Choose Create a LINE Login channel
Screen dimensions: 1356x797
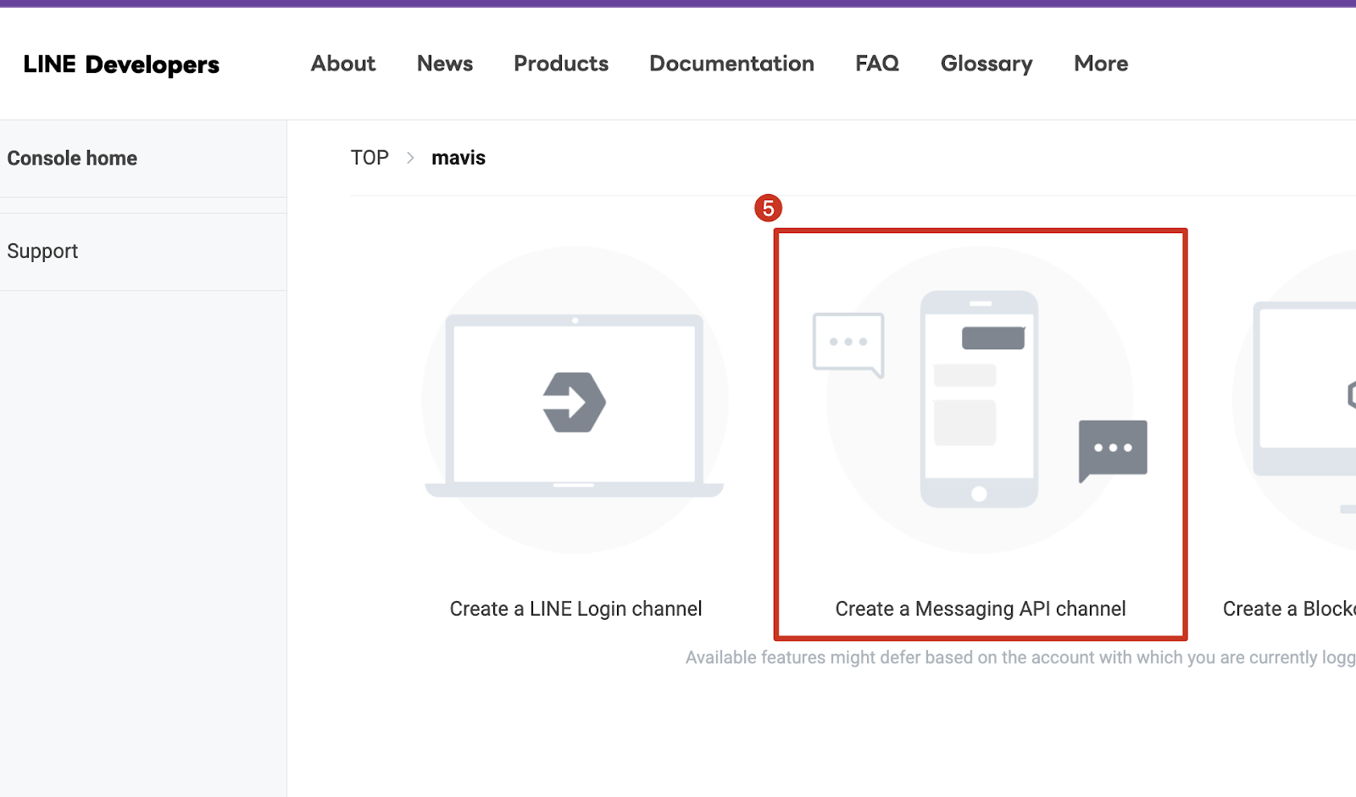[575, 609]
